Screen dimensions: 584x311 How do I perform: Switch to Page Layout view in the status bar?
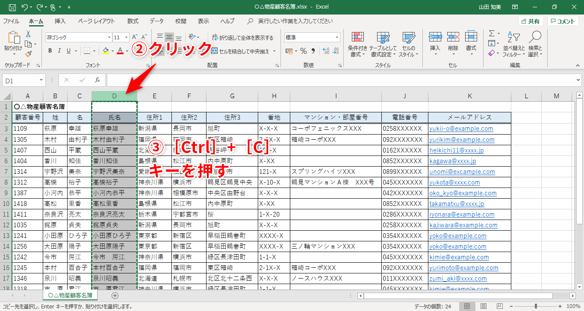coord(483,306)
